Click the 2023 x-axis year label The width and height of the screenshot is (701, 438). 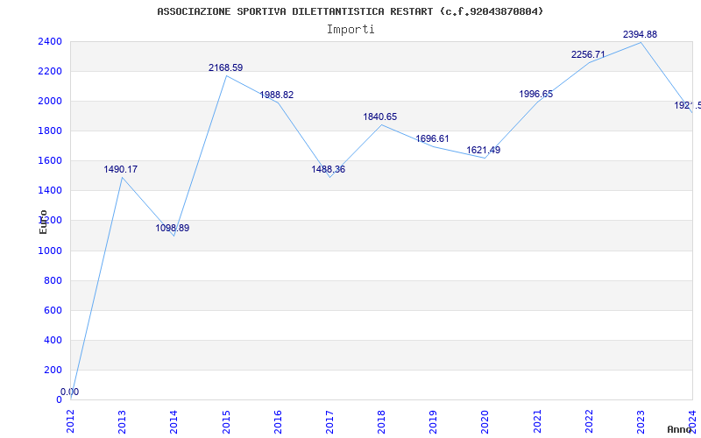pos(641,421)
